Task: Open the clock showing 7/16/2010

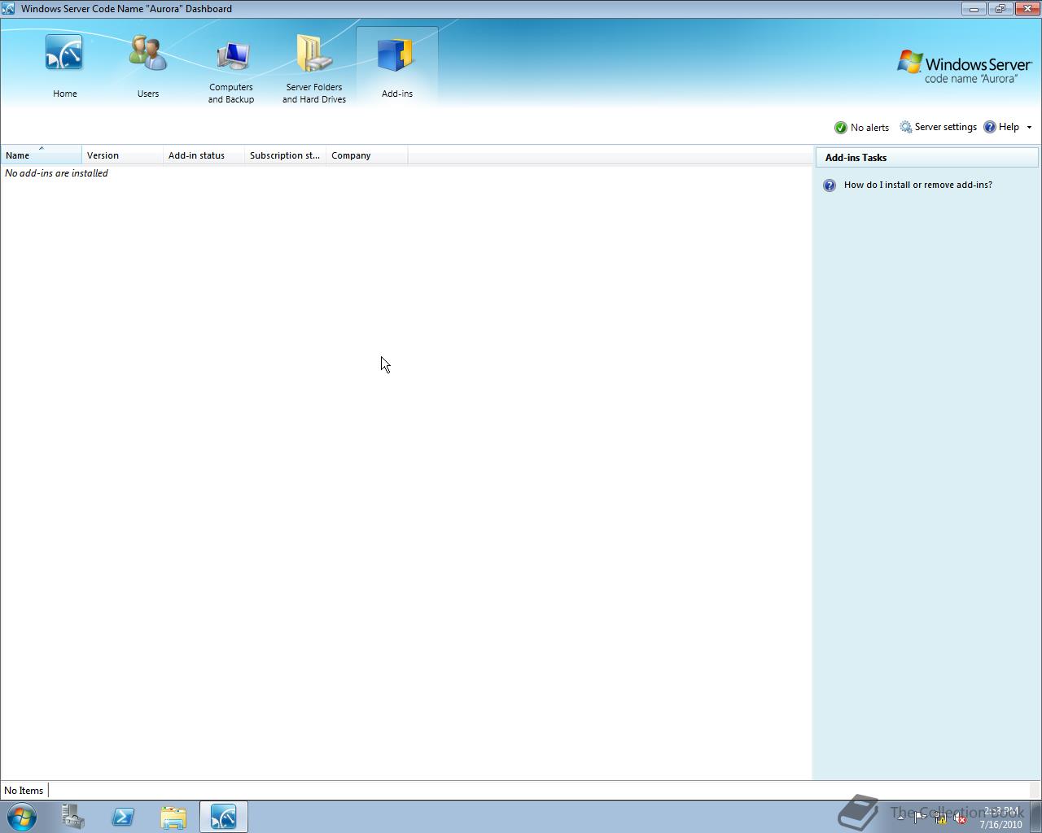Action: point(1000,818)
